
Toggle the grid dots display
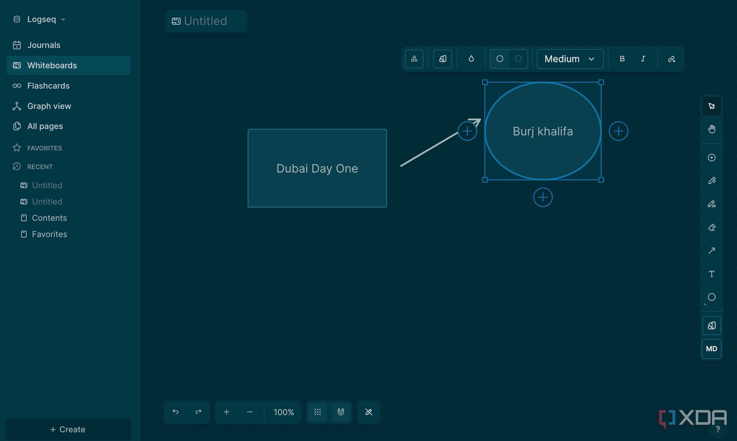click(x=317, y=412)
